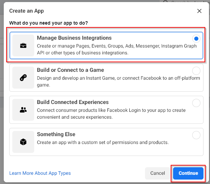Click the people icon for Build Connected Experiences
Viewport: 210px width, 184px height.
point(23,110)
